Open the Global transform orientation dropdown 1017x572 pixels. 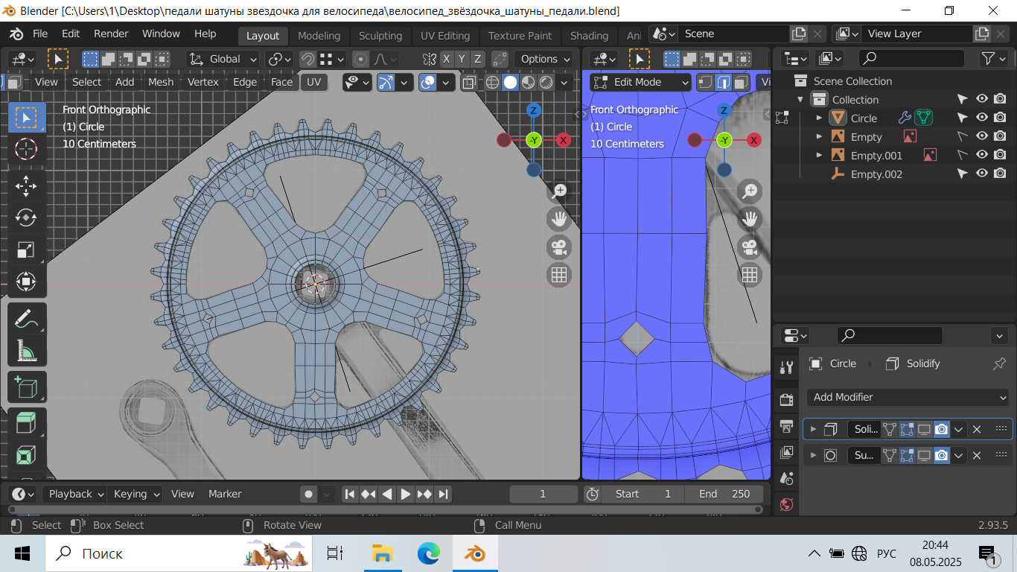pyautogui.click(x=223, y=59)
